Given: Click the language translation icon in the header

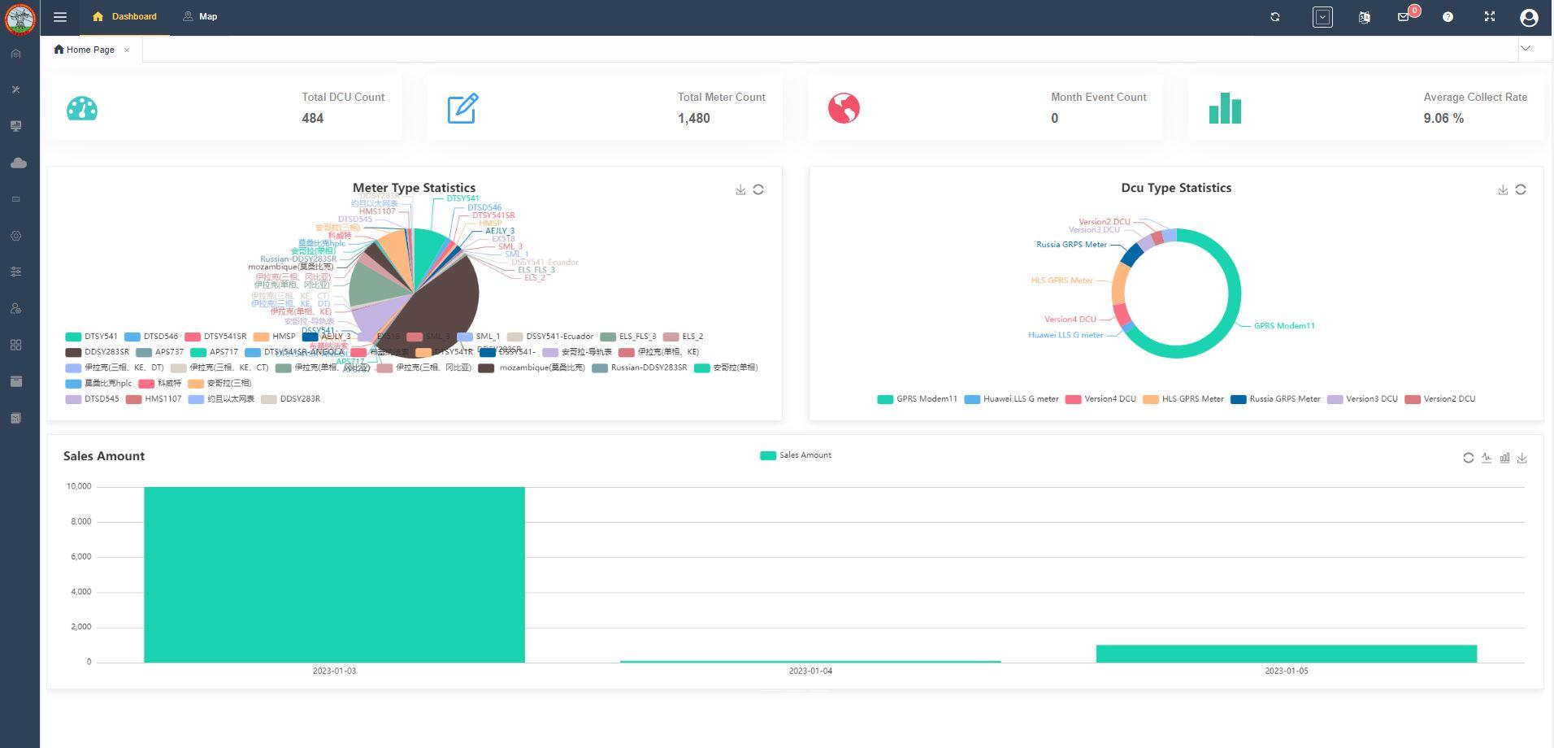Looking at the screenshot, I should [1365, 16].
